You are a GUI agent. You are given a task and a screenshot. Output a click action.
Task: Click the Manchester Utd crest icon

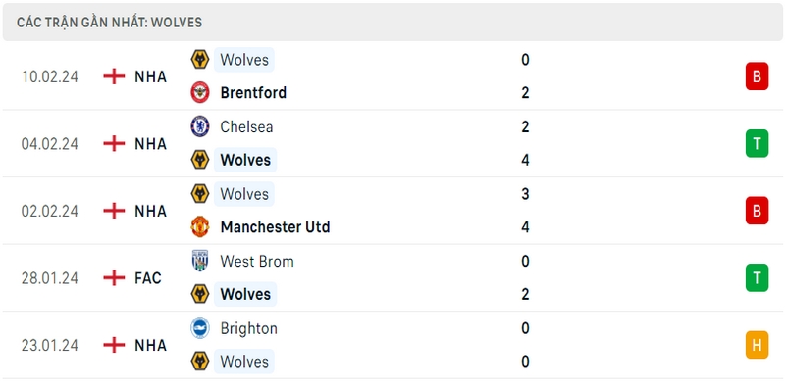pos(200,227)
